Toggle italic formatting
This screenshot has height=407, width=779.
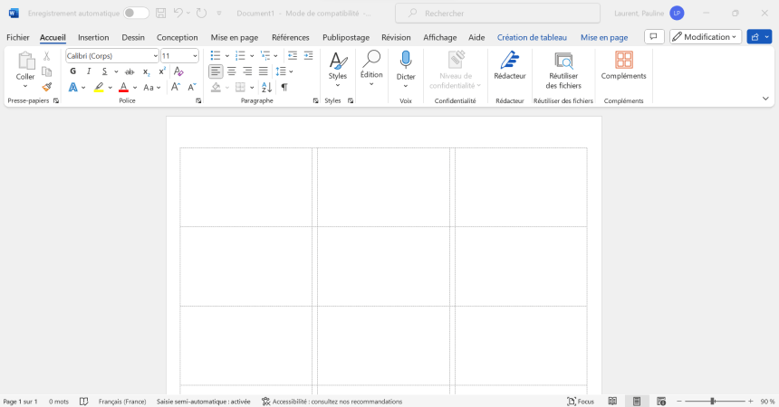point(89,71)
